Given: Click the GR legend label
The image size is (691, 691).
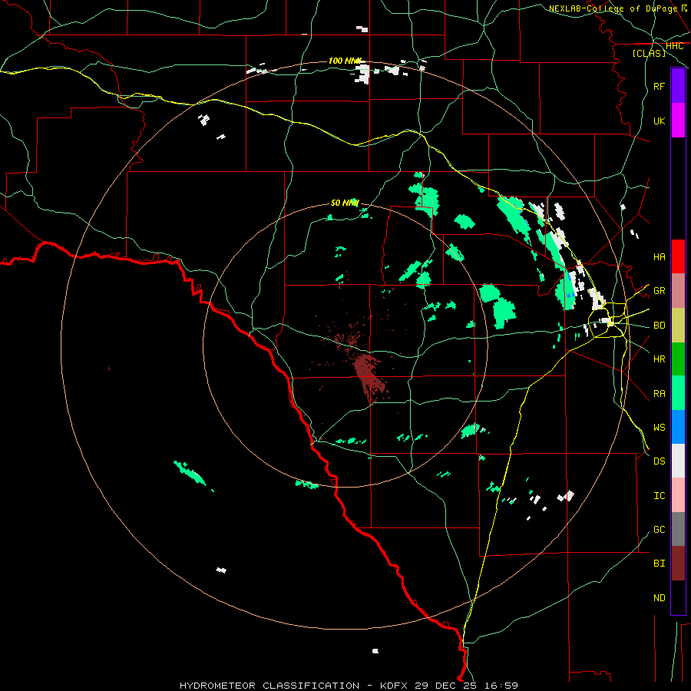Looking at the screenshot, I should (x=659, y=291).
